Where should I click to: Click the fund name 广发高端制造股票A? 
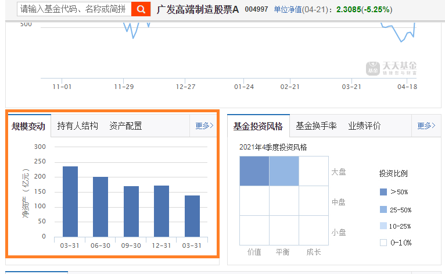(198, 10)
